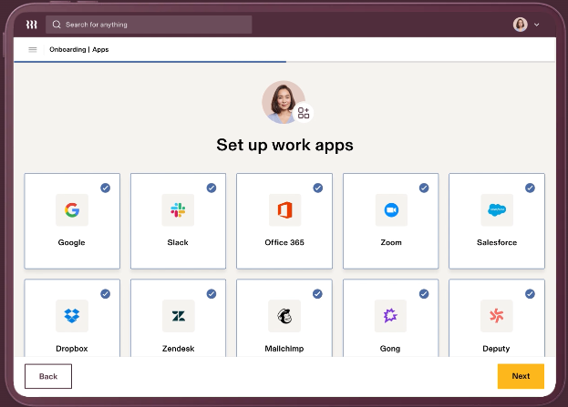The height and width of the screenshot is (407, 568).
Task: Click the Set up work apps heading
Action: [x=284, y=145]
